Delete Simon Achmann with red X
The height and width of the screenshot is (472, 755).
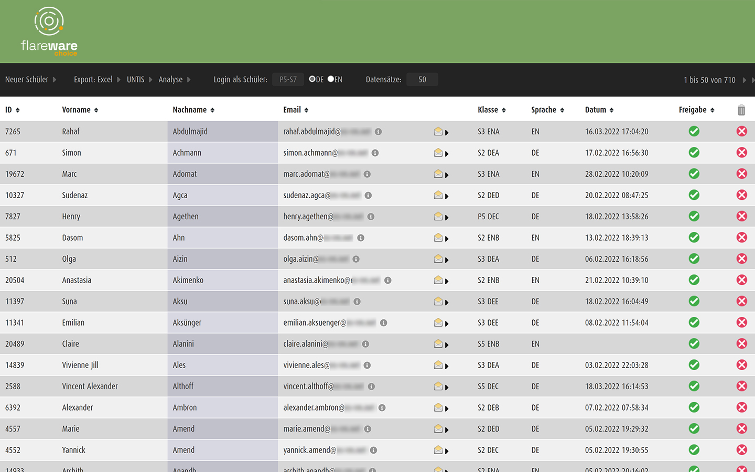[741, 153]
